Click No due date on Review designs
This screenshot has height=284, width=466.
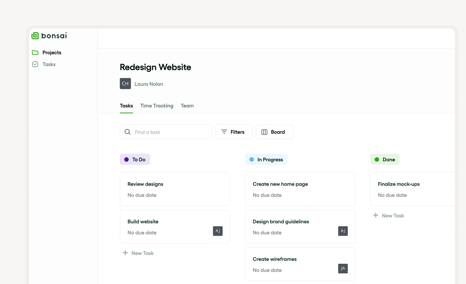tap(142, 195)
